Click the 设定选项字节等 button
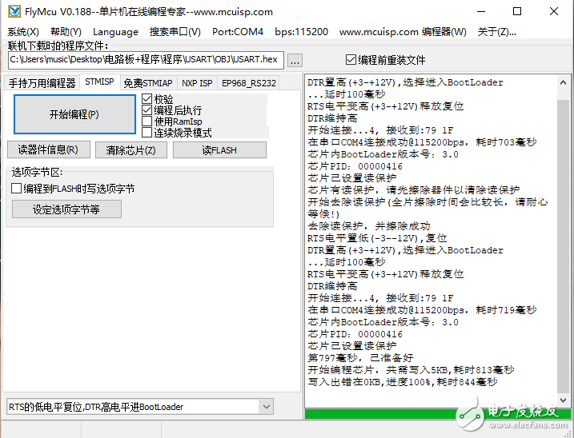 pyautogui.click(x=66, y=209)
